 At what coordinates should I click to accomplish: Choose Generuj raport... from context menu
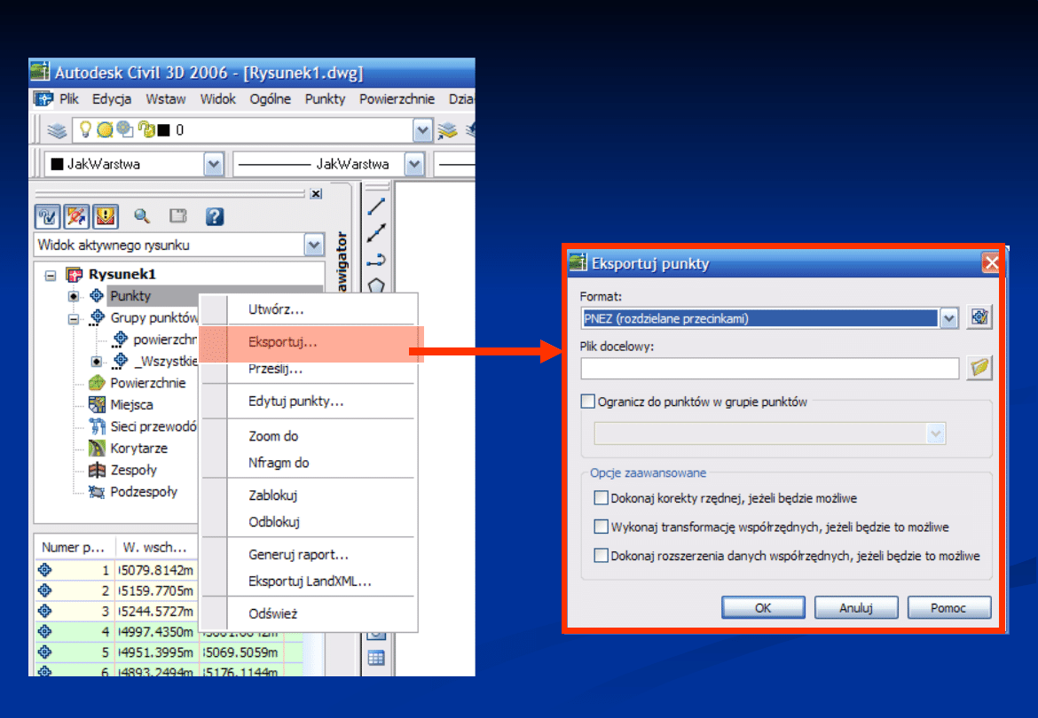coord(299,555)
